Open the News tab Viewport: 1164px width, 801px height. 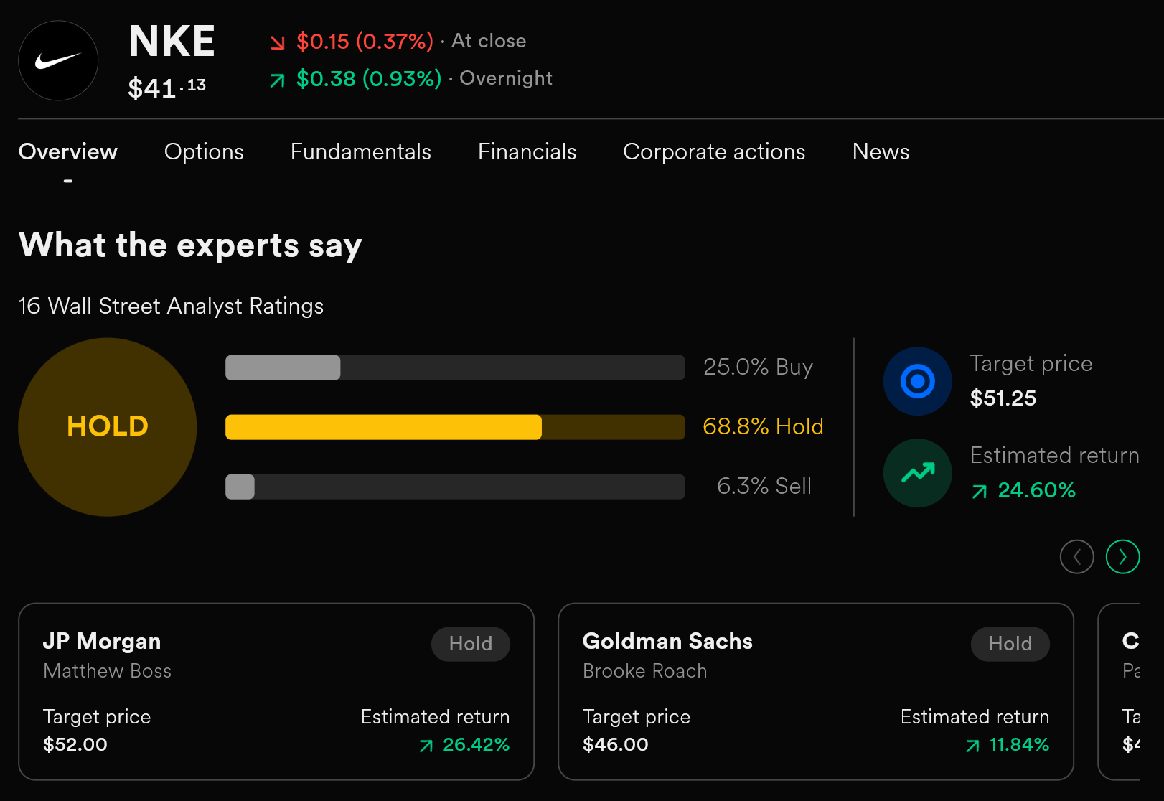[x=881, y=152]
